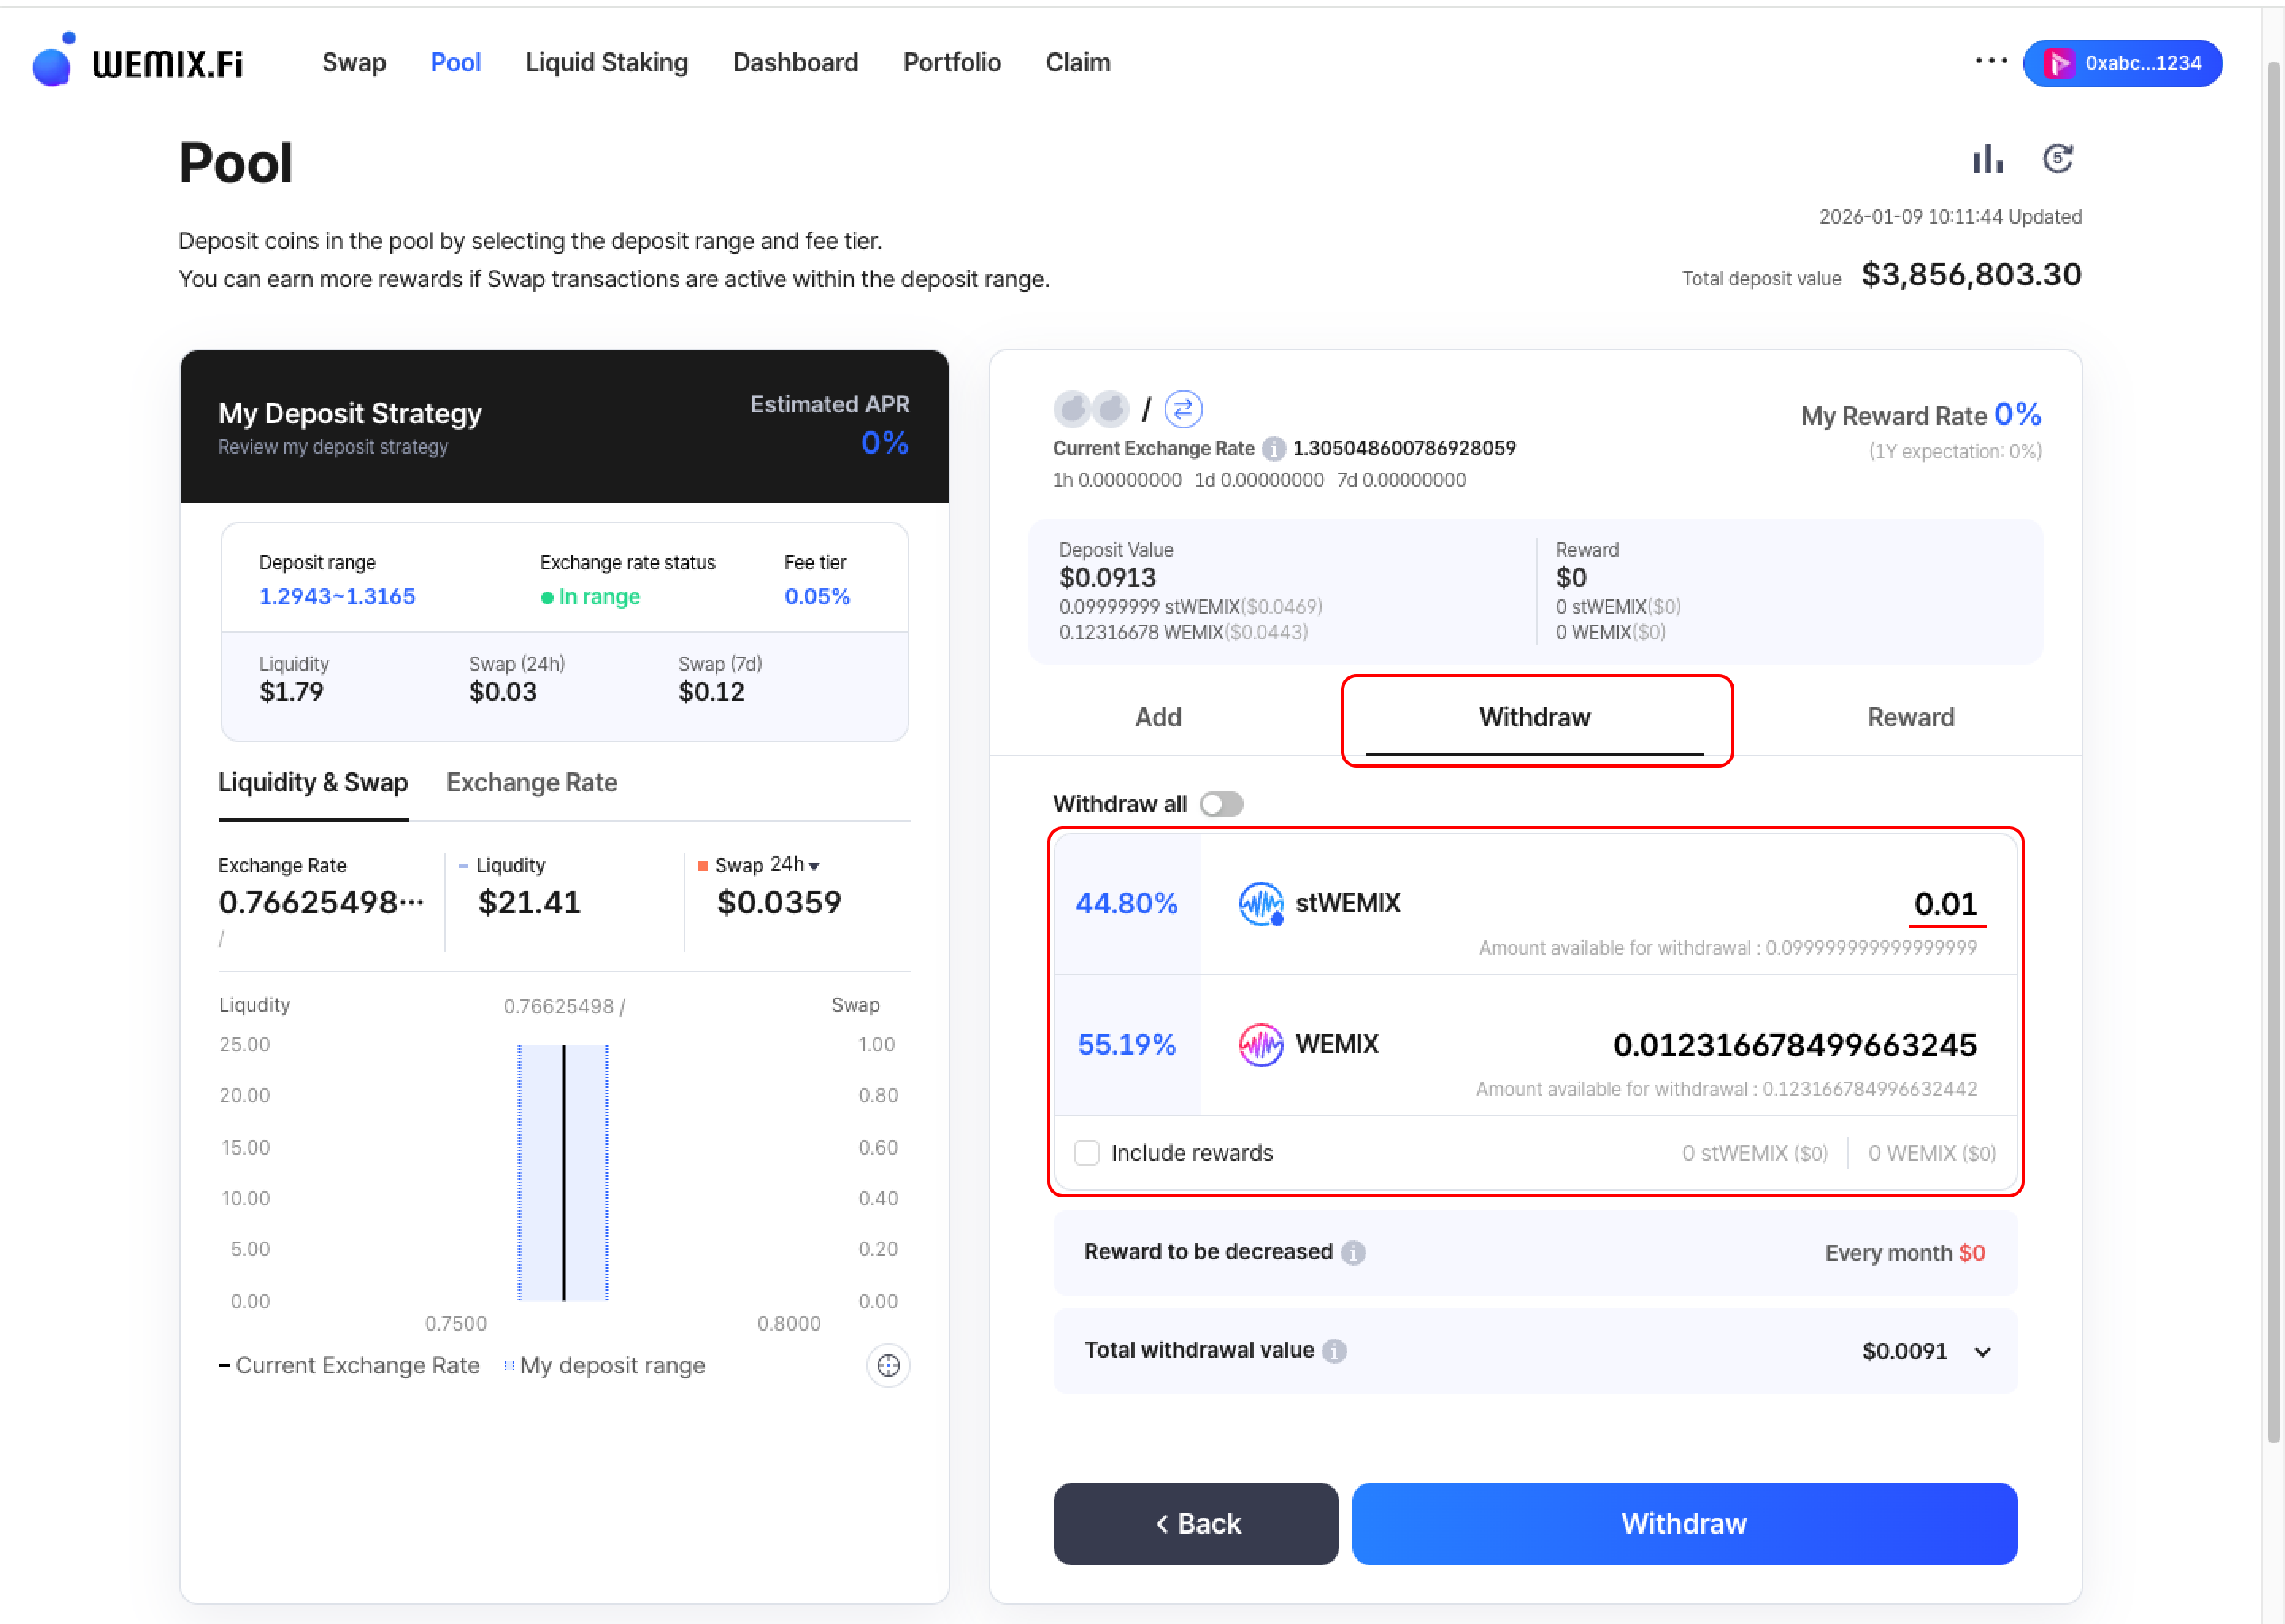2285x1624 pixels.
Task: Click the page vertical scrollbar
Action: [2272, 750]
